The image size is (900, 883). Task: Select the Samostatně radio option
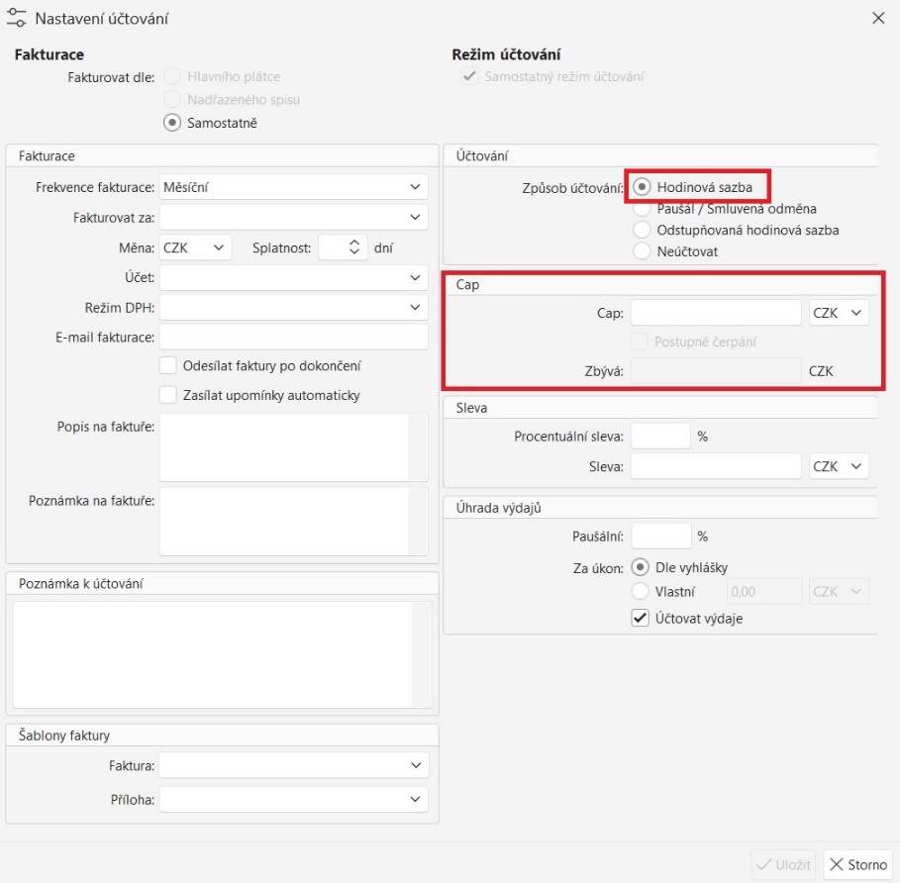pos(172,123)
